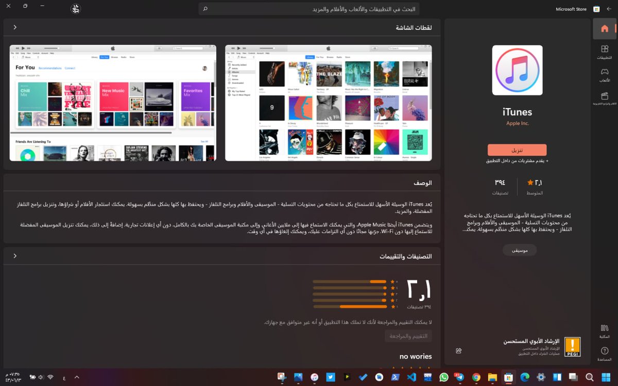Image resolution: width=618 pixels, height=386 pixels.
Task: Click the average rating ٢,١ stat
Action: (535, 187)
